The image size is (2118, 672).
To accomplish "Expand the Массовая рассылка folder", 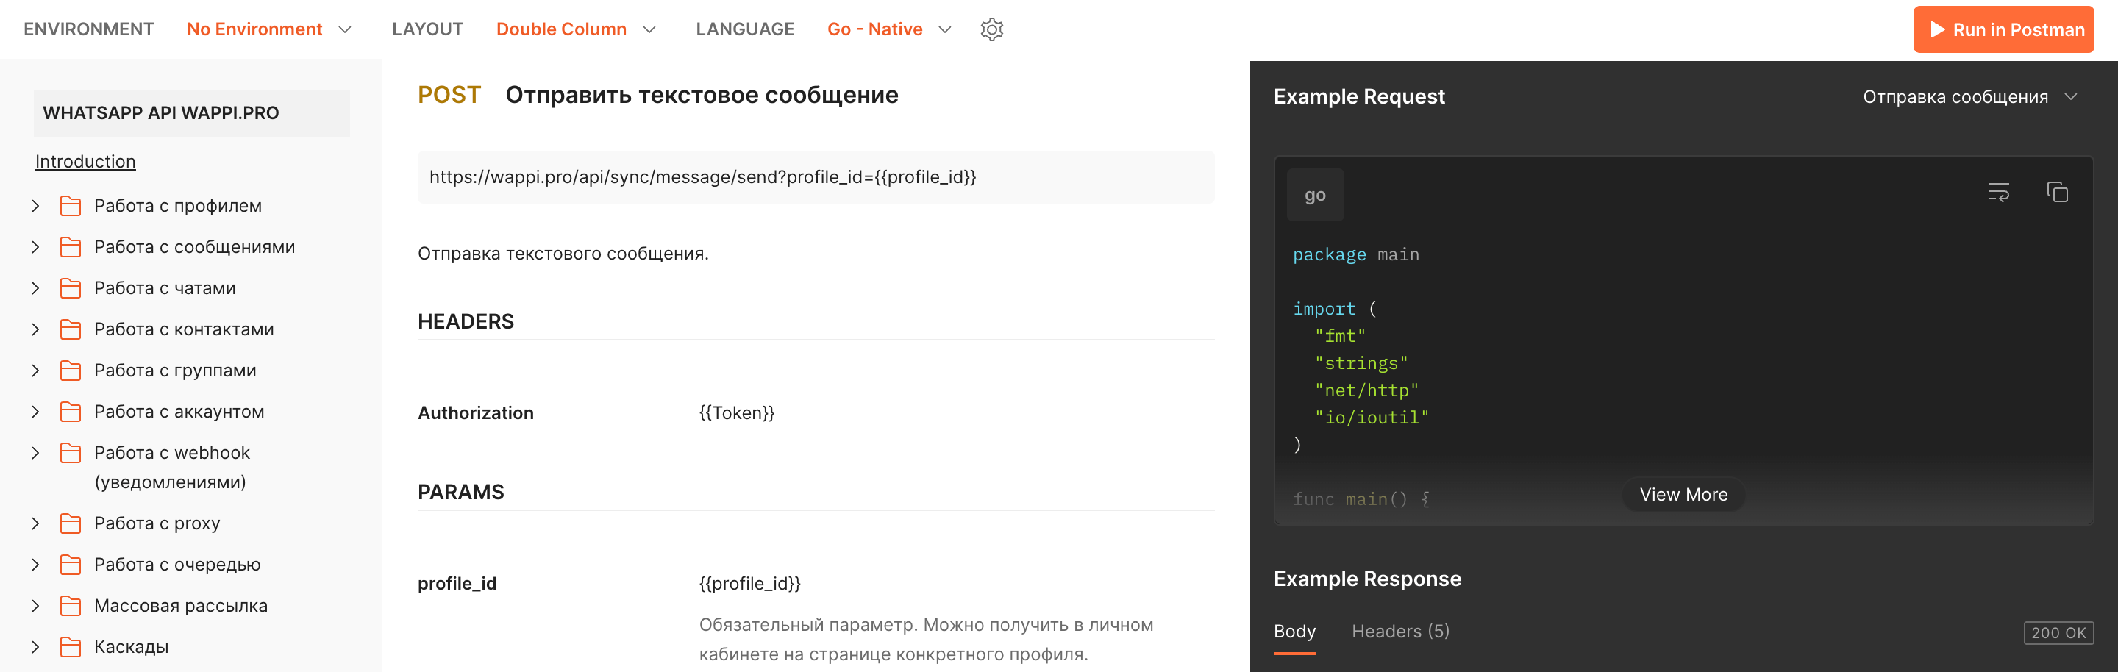I will coord(35,605).
